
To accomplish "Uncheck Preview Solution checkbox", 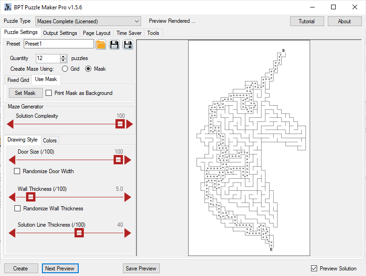I will 314,268.
